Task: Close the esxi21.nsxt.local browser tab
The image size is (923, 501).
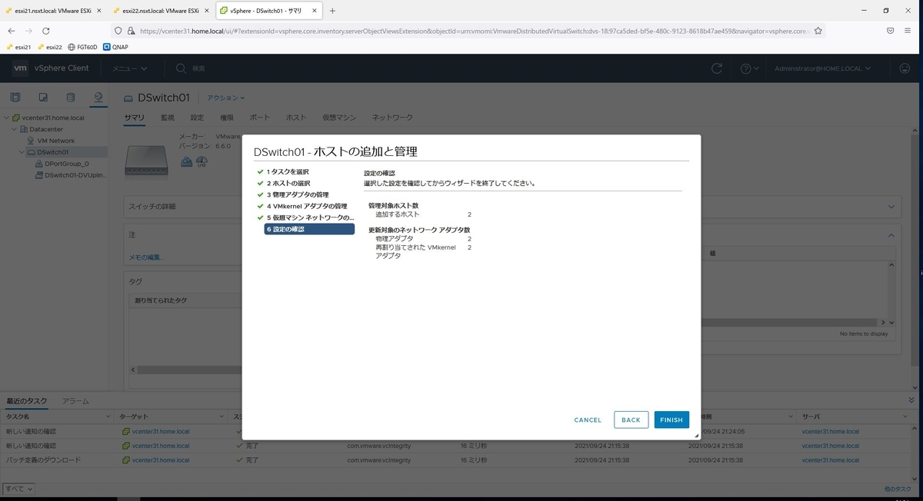Action: pyautogui.click(x=98, y=11)
